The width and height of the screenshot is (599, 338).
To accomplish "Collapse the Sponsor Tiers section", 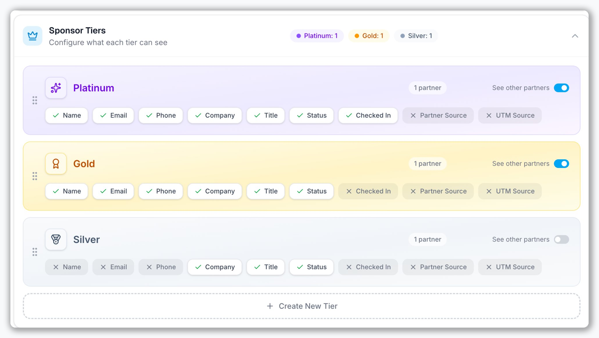I will coord(575,36).
